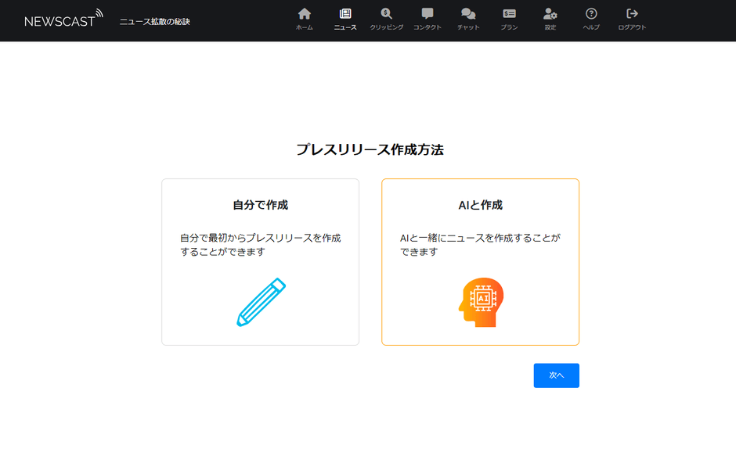The width and height of the screenshot is (736, 474).
Task: Click the Home (ホーム) house icon
Action: [305, 13]
